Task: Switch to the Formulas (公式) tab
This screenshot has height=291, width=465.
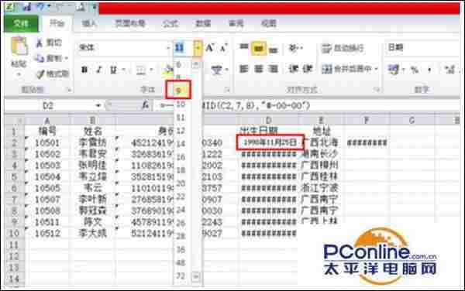Action: click(x=170, y=23)
